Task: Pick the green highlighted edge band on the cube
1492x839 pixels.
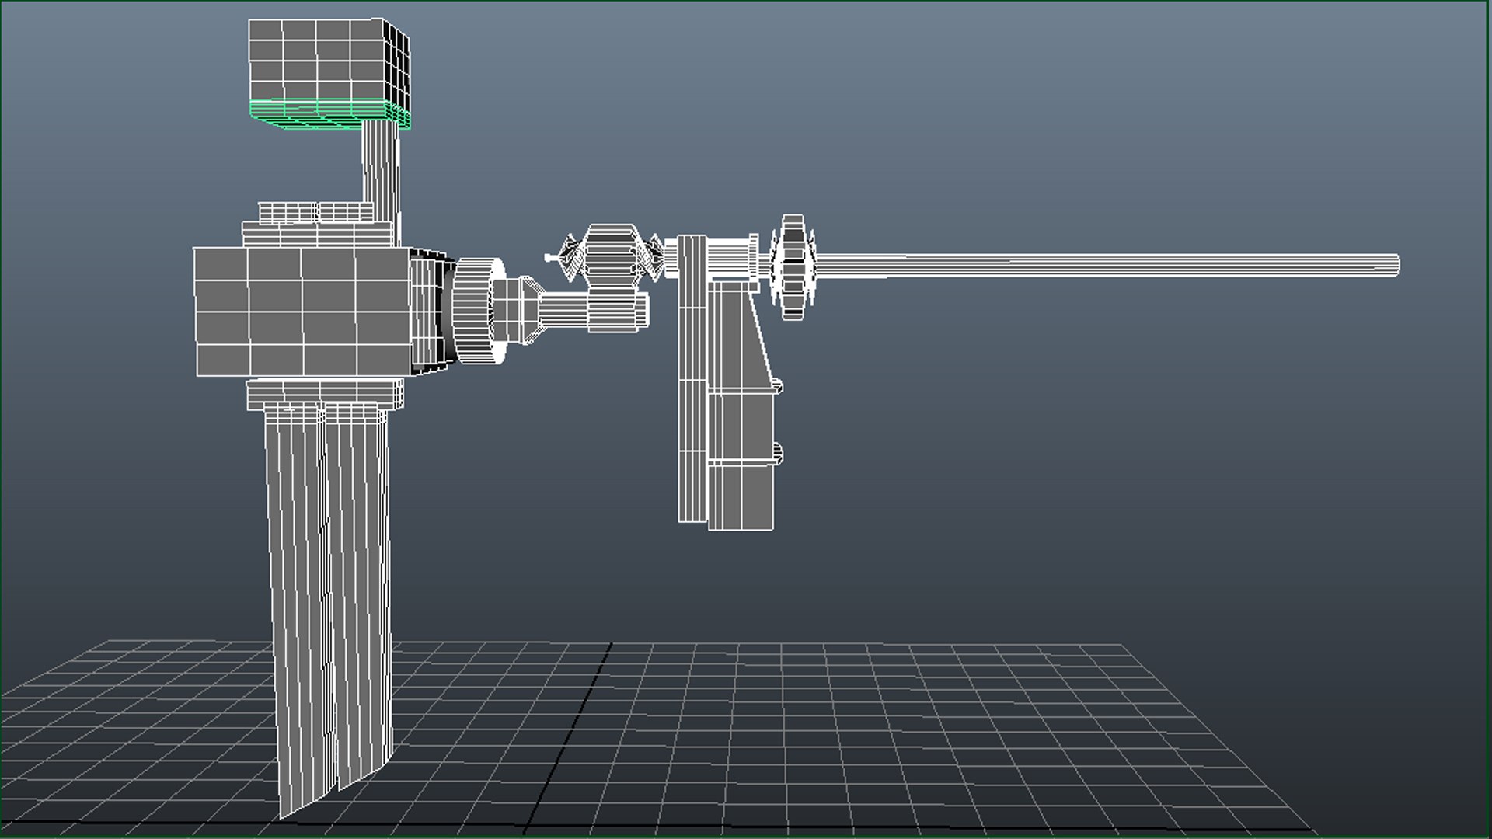Action: 329,114
